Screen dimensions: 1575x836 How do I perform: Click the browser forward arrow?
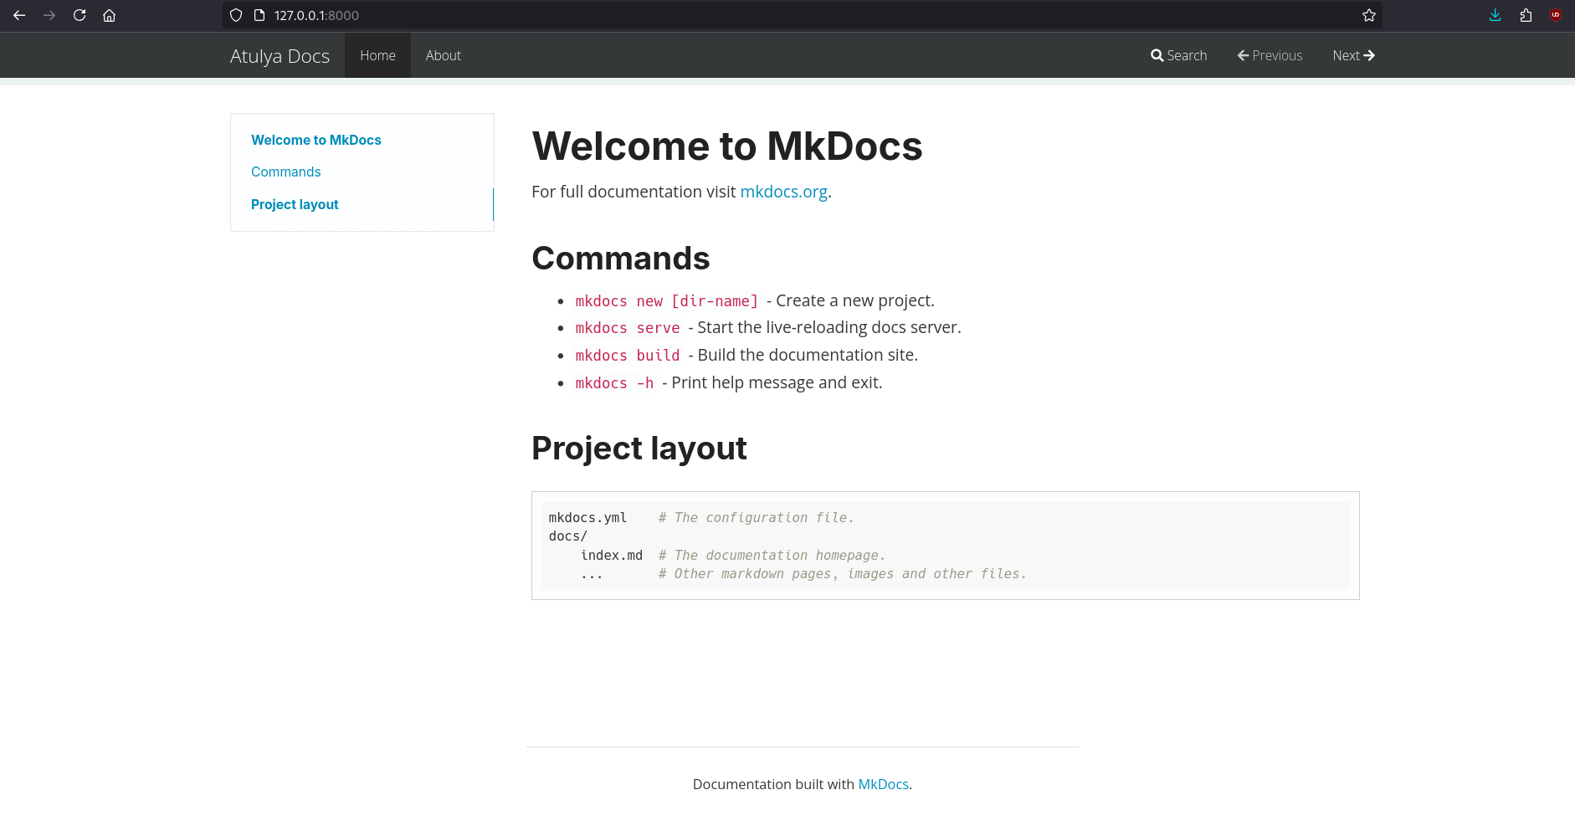pos(49,15)
